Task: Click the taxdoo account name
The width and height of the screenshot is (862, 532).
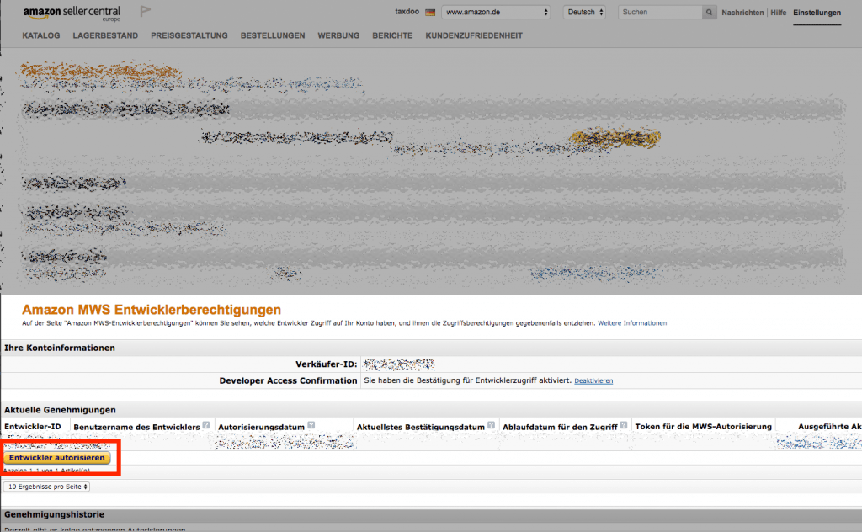Action: coord(407,12)
